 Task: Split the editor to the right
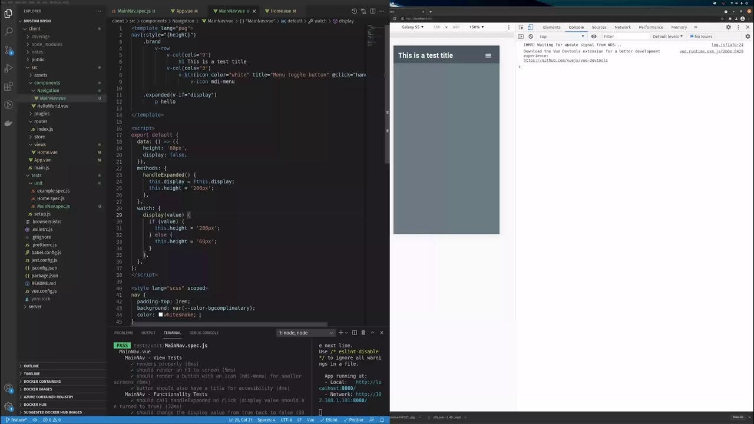(372, 11)
